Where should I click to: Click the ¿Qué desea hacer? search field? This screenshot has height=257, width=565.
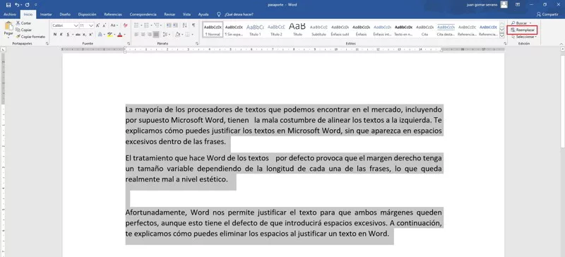tap(239, 14)
